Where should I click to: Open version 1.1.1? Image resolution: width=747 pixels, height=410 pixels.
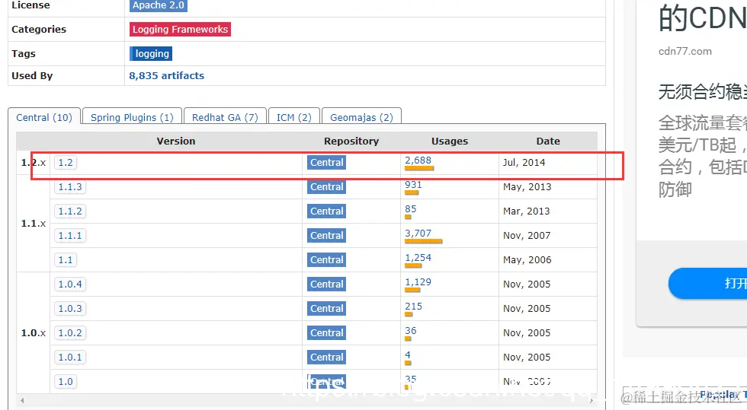coord(70,236)
